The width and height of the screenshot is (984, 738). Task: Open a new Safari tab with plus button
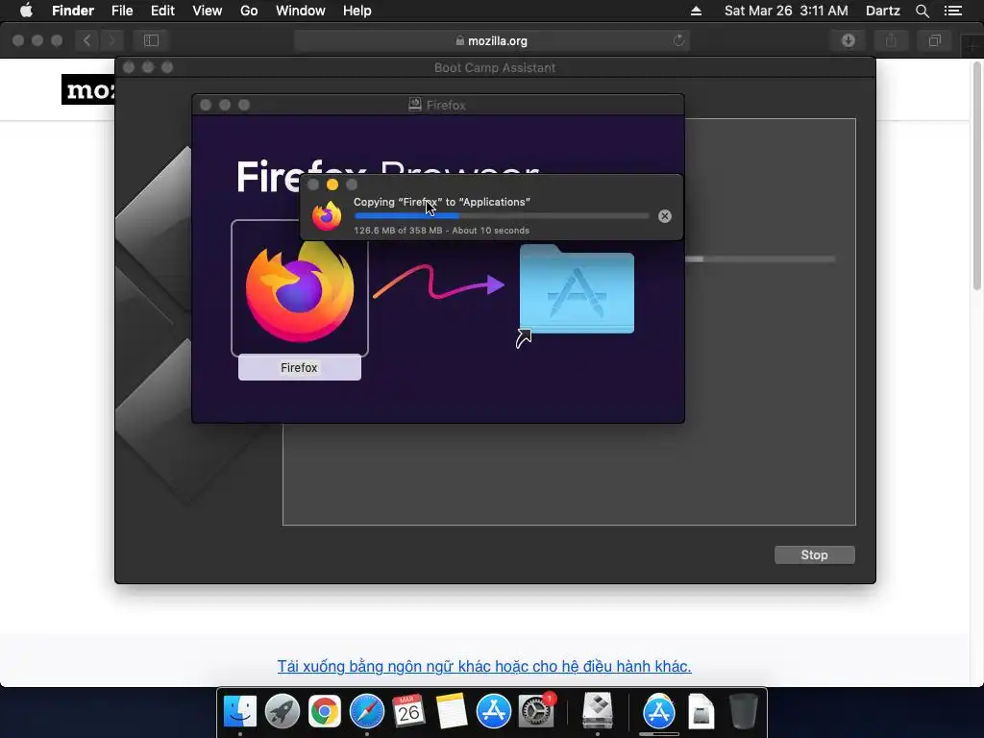coord(971,46)
